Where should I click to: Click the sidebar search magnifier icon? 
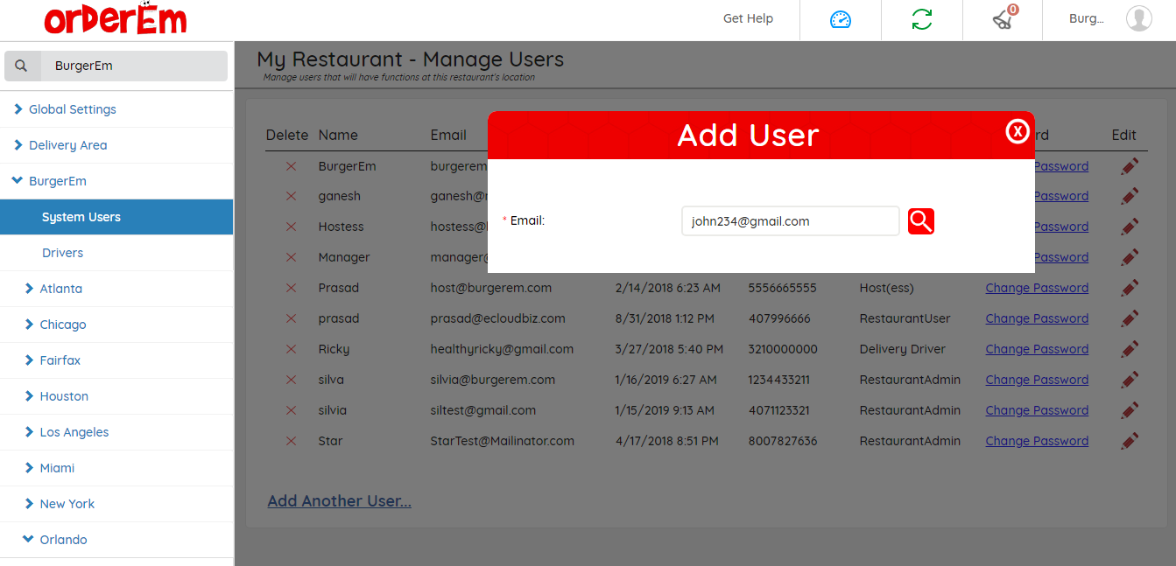coord(22,66)
